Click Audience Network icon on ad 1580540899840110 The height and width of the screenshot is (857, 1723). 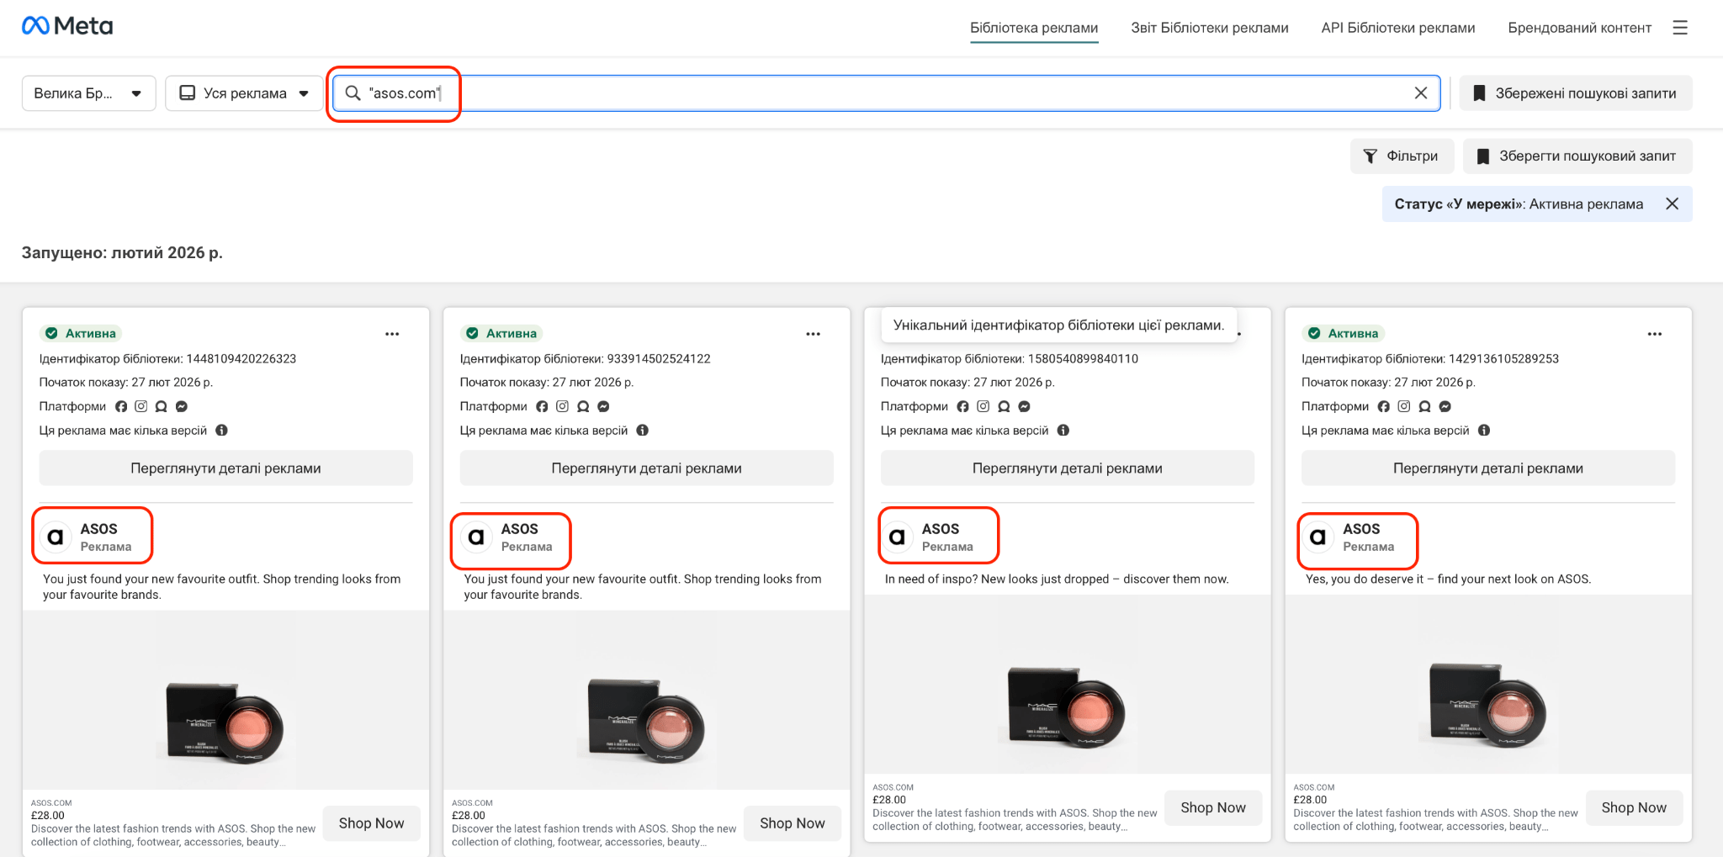point(1004,406)
